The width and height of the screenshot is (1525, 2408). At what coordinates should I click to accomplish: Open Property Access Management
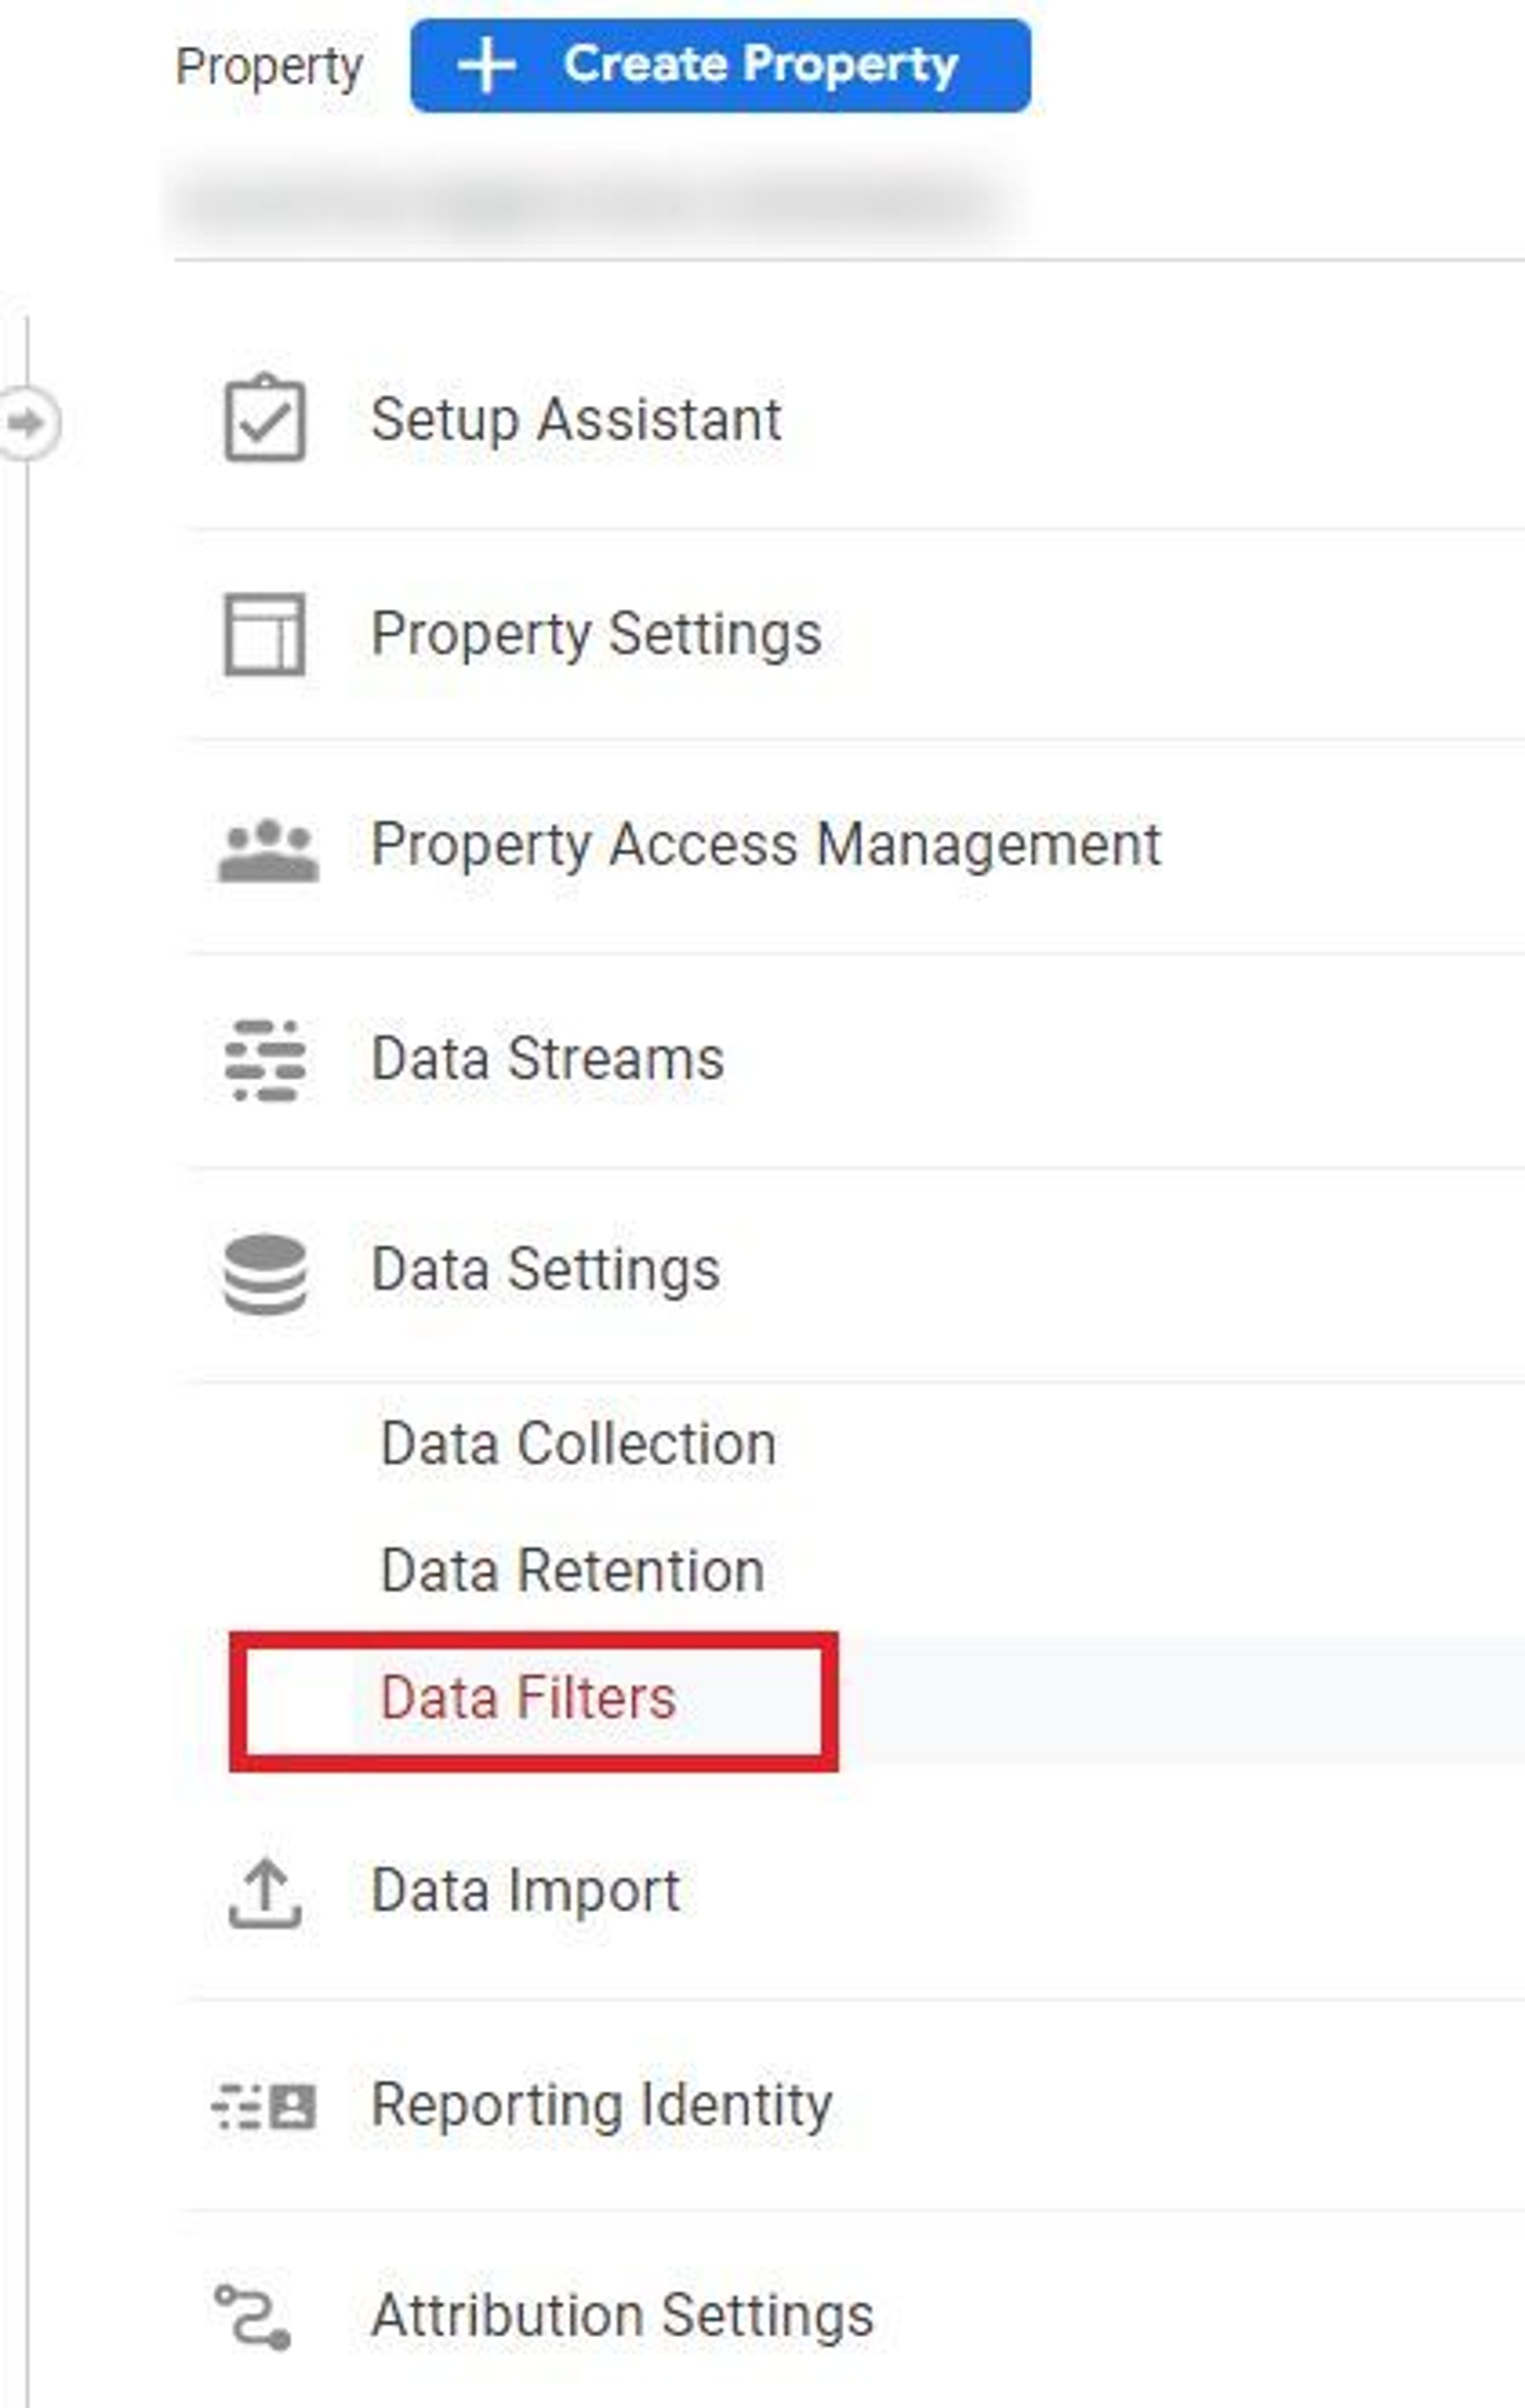765,845
